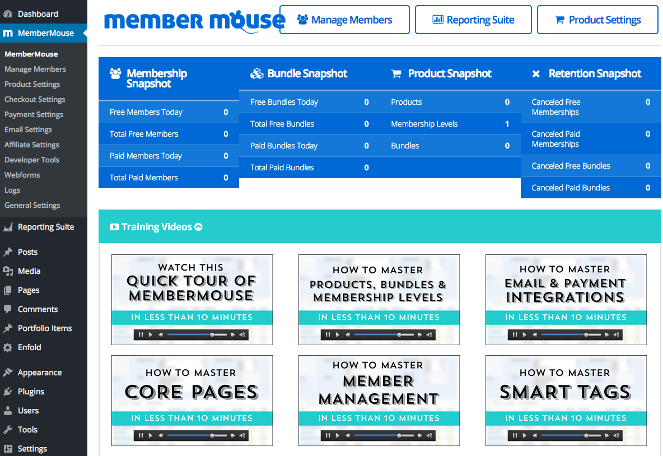Open the Manage Members button
The width and height of the screenshot is (663, 456).
(x=344, y=20)
